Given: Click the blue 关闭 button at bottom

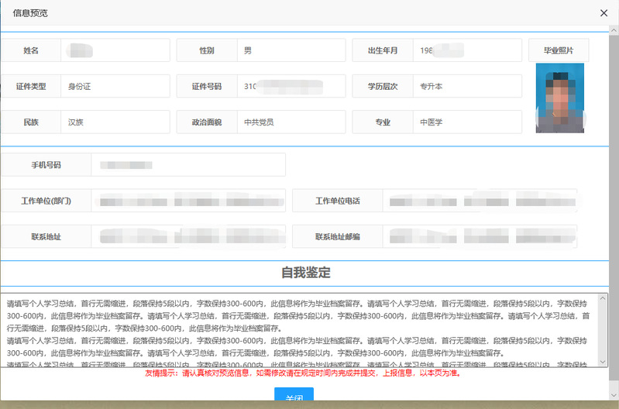Looking at the screenshot, I should (x=294, y=397).
